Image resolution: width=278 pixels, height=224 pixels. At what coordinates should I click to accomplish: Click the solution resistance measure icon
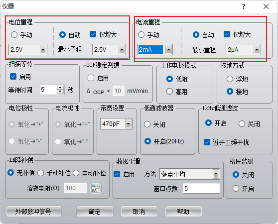(x=96, y=188)
